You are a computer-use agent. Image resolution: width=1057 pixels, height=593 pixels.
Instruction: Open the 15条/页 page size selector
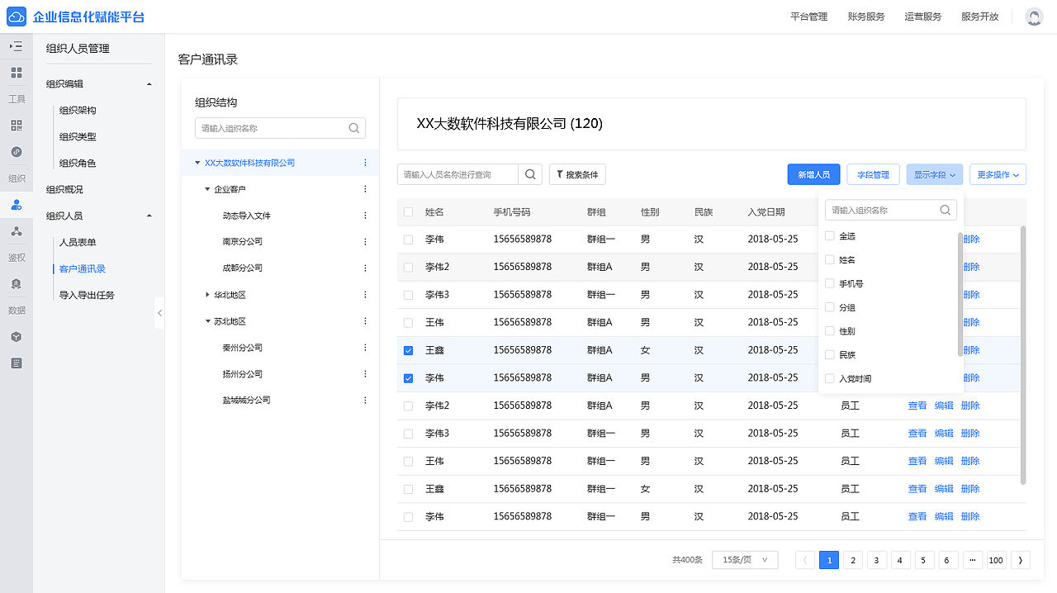pos(743,559)
